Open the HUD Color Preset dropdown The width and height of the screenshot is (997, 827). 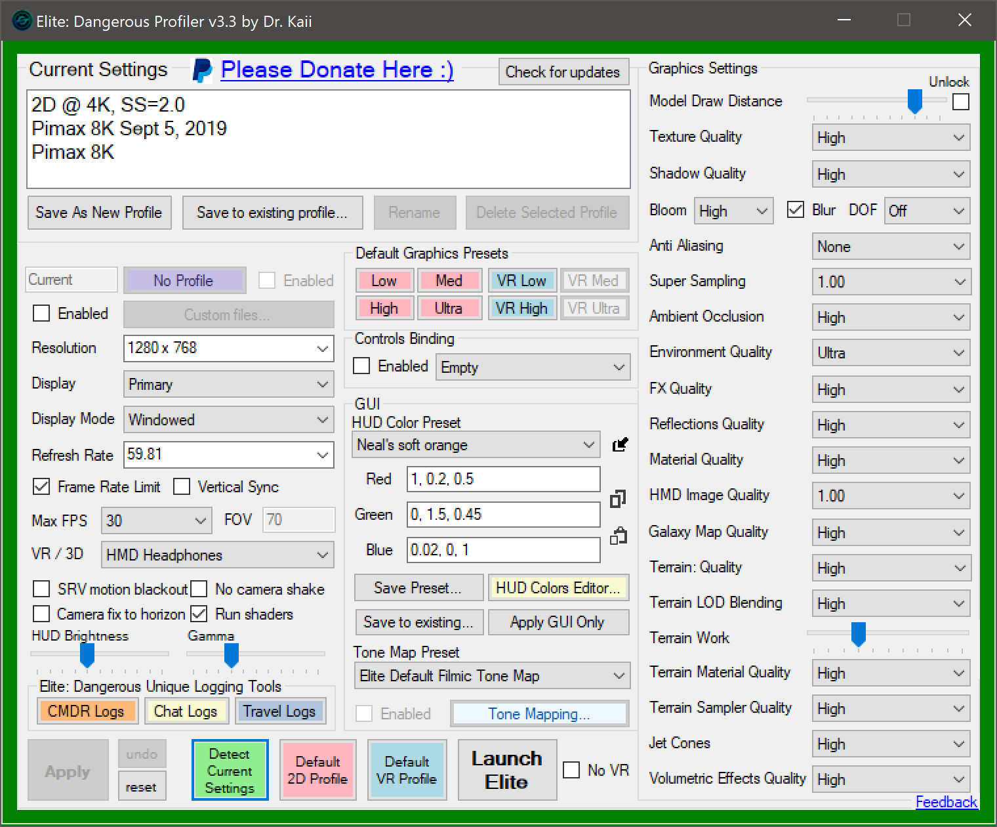pos(476,444)
